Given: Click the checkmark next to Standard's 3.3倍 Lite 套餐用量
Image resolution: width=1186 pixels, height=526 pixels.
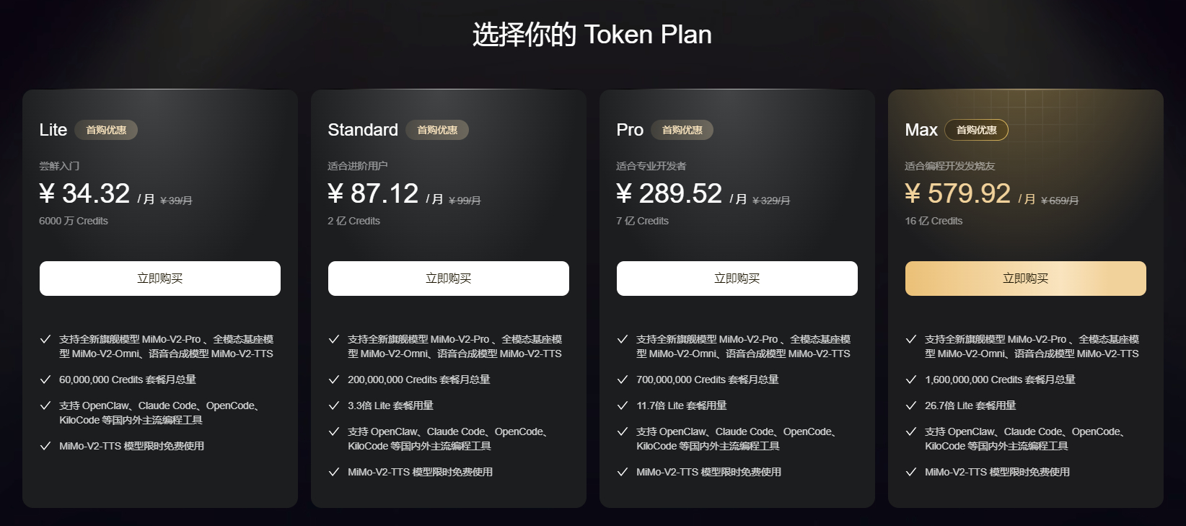Looking at the screenshot, I should click(x=333, y=405).
